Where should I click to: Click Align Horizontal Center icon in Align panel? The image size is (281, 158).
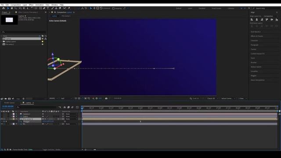click(257, 19)
